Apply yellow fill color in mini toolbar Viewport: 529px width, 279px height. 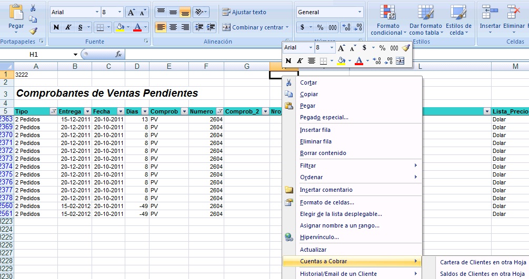click(341, 61)
